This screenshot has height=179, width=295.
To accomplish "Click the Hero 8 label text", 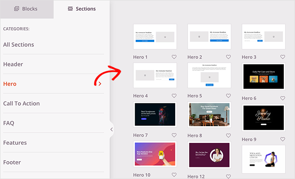I will (x=195, y=135).
